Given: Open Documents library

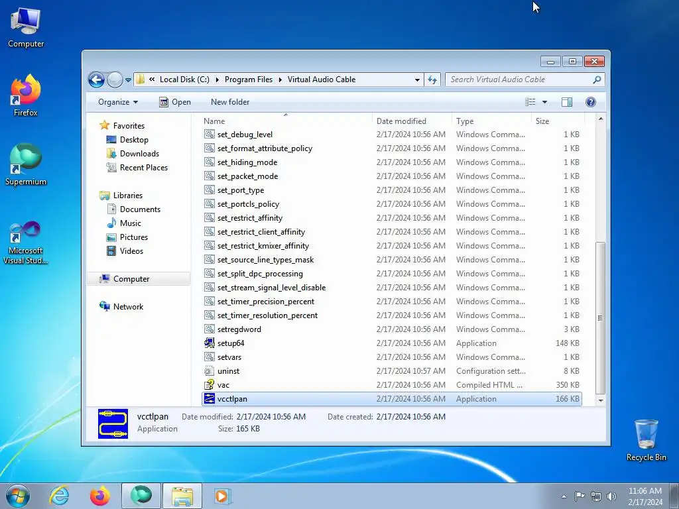Looking at the screenshot, I should tap(140, 209).
